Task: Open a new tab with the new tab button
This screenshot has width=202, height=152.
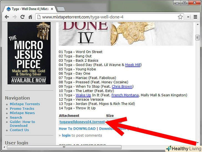Action: point(61,9)
